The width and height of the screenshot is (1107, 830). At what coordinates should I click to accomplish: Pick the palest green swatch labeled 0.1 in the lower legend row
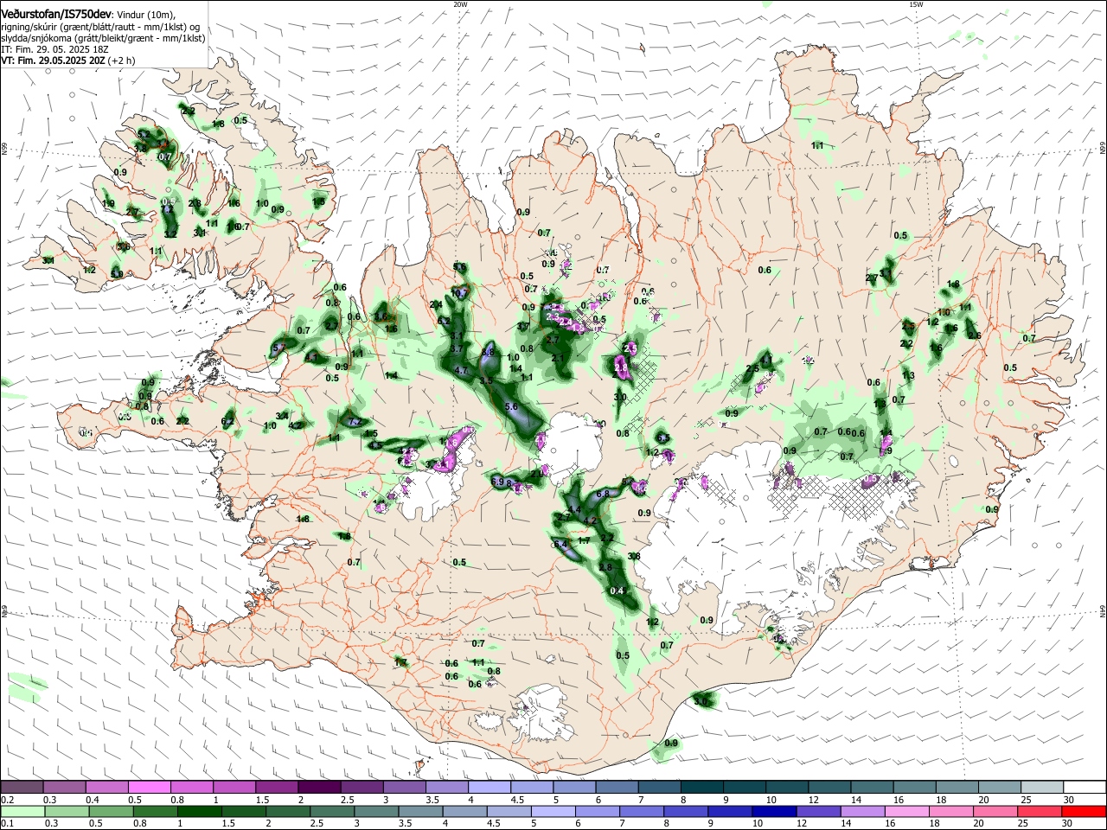pyautogui.click(x=22, y=812)
